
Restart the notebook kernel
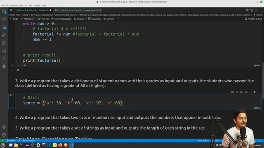click(x=79, y=19)
